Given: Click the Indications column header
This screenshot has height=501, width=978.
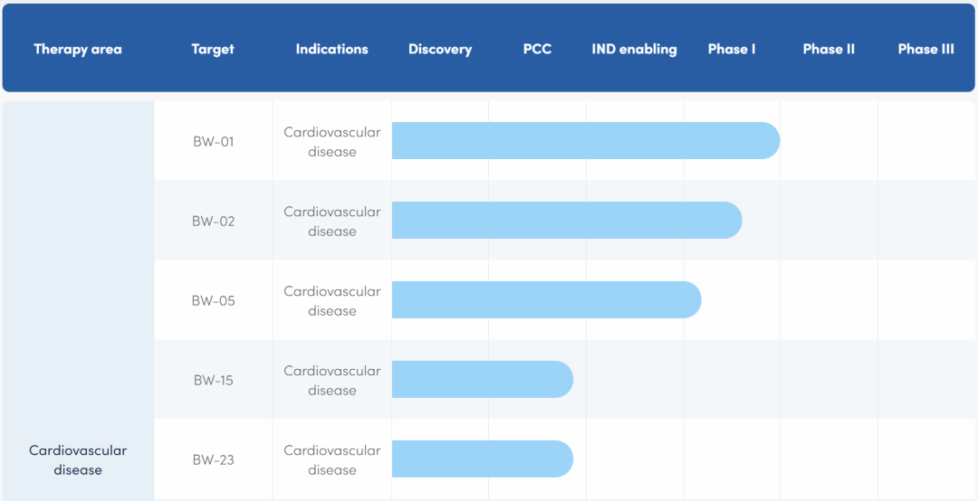Looking at the screenshot, I should [331, 49].
